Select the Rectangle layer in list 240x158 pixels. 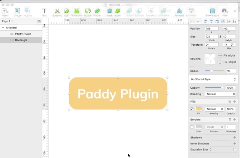click(21, 40)
